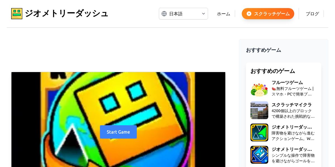Open the スクラッチマイクラ Minecraft thumbnail
The image size is (335, 167).
coord(259,110)
